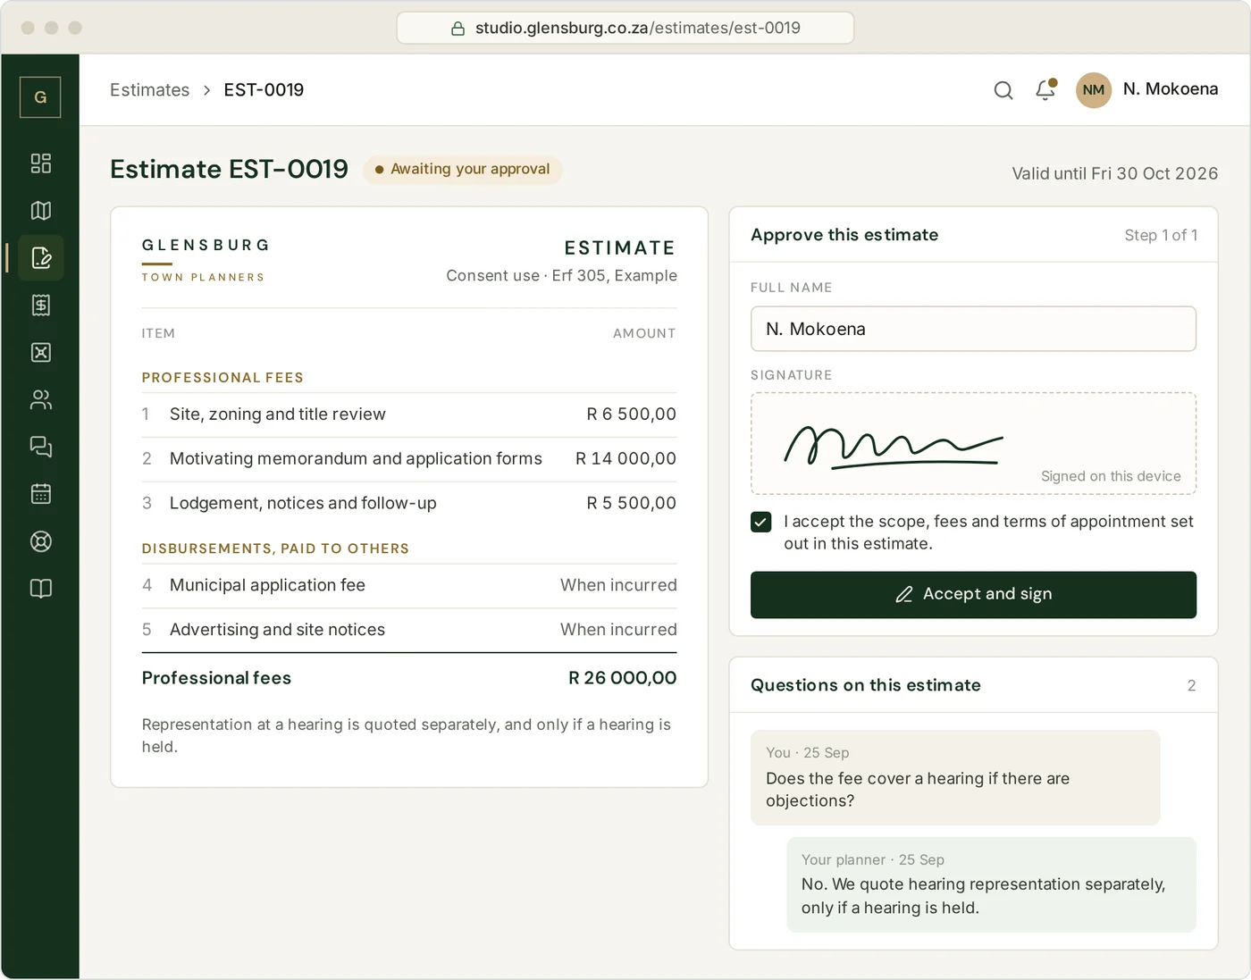Click the Full name input field
This screenshot has height=980, width=1251.
pyautogui.click(x=973, y=329)
